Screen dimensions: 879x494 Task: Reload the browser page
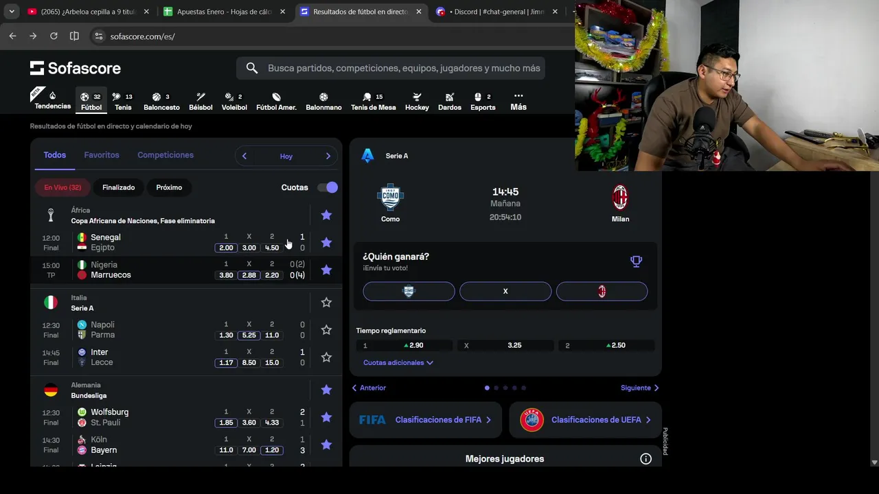point(54,36)
